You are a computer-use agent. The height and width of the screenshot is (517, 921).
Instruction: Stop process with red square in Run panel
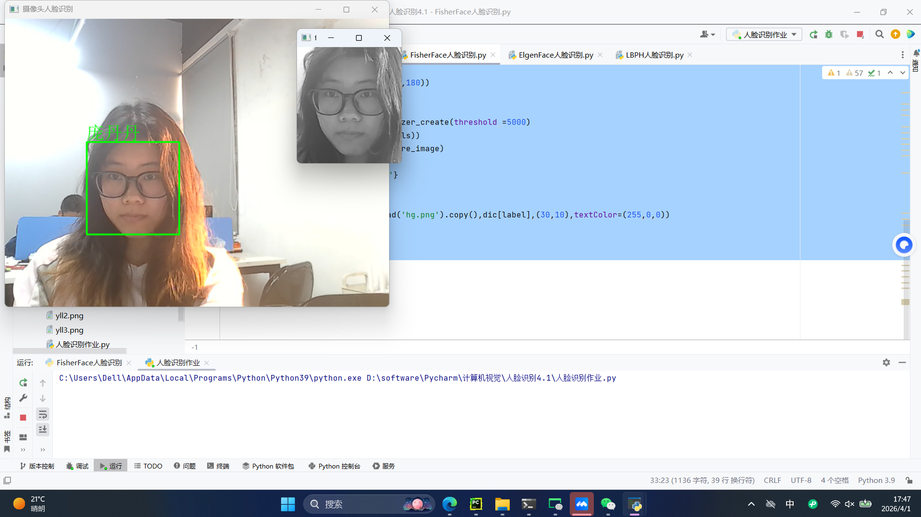tap(23, 418)
